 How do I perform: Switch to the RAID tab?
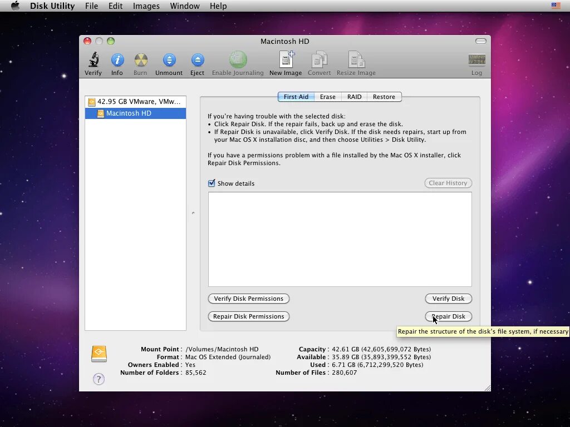354,97
